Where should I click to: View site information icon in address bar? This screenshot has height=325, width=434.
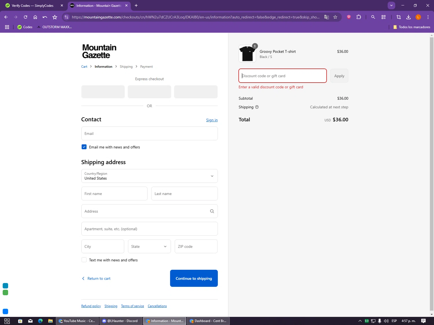pyautogui.click(x=67, y=17)
